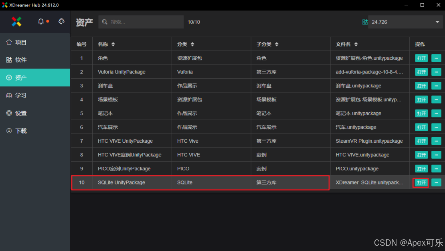445x251 pixels.
Task: Open more options for 笔记本 row
Action: point(436,113)
